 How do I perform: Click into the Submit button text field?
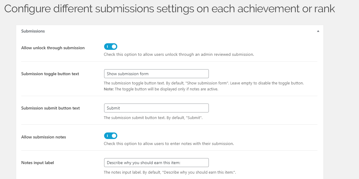pos(156,108)
